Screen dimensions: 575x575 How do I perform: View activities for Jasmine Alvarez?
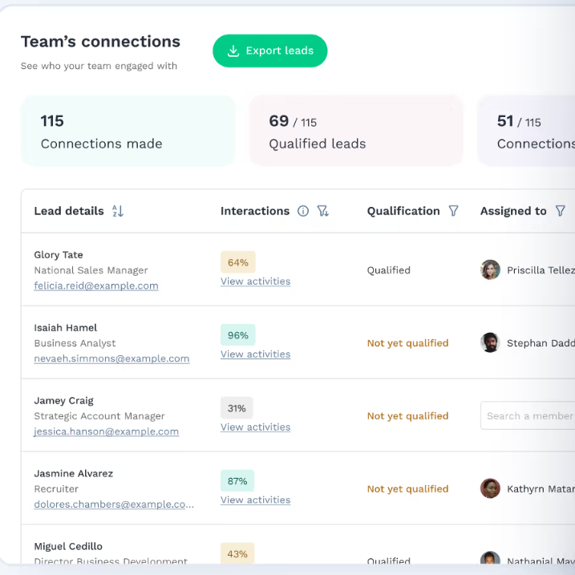click(x=255, y=500)
